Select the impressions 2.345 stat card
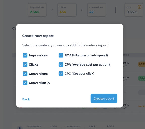Image resolution: width=145 pixels, height=129 pixels. (x=37, y=10)
